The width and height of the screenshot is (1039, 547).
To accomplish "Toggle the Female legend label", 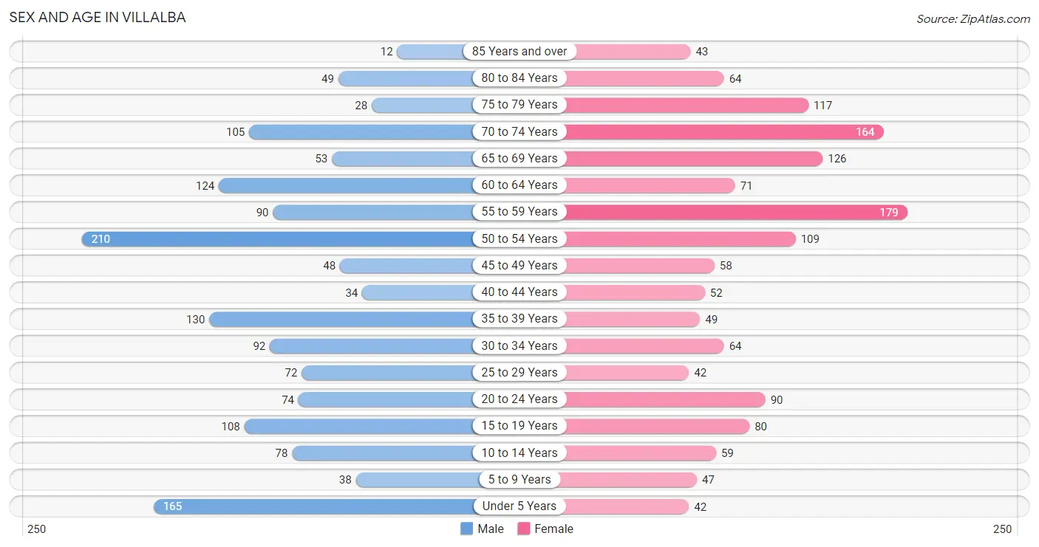I will (x=554, y=529).
